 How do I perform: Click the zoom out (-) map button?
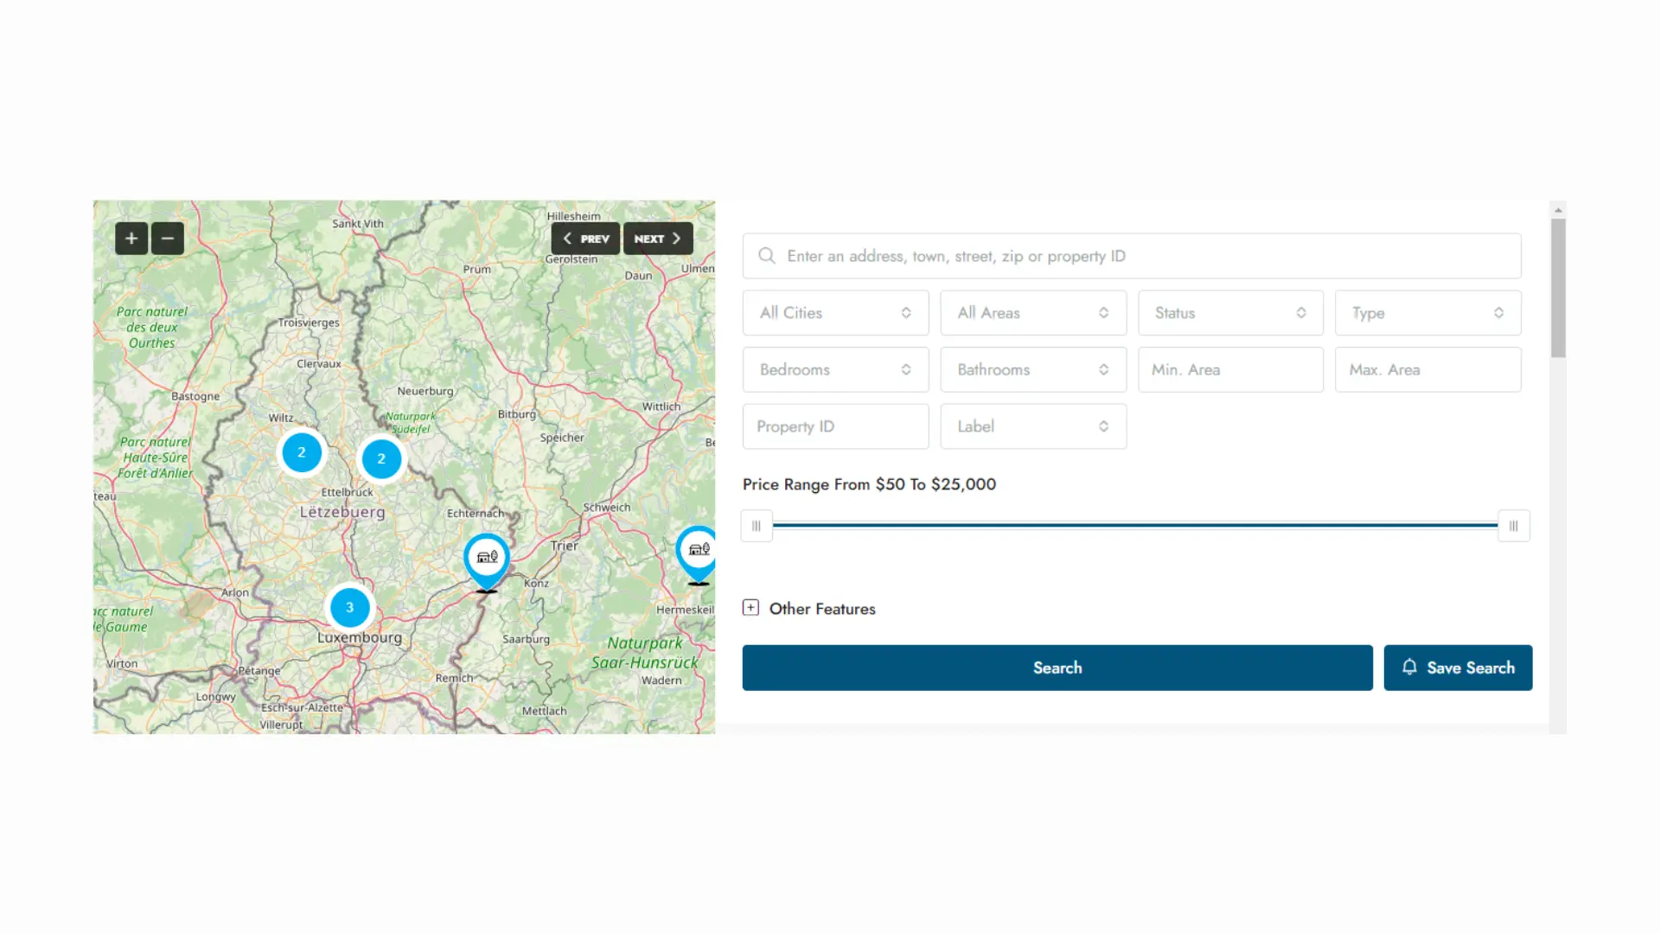tap(168, 239)
